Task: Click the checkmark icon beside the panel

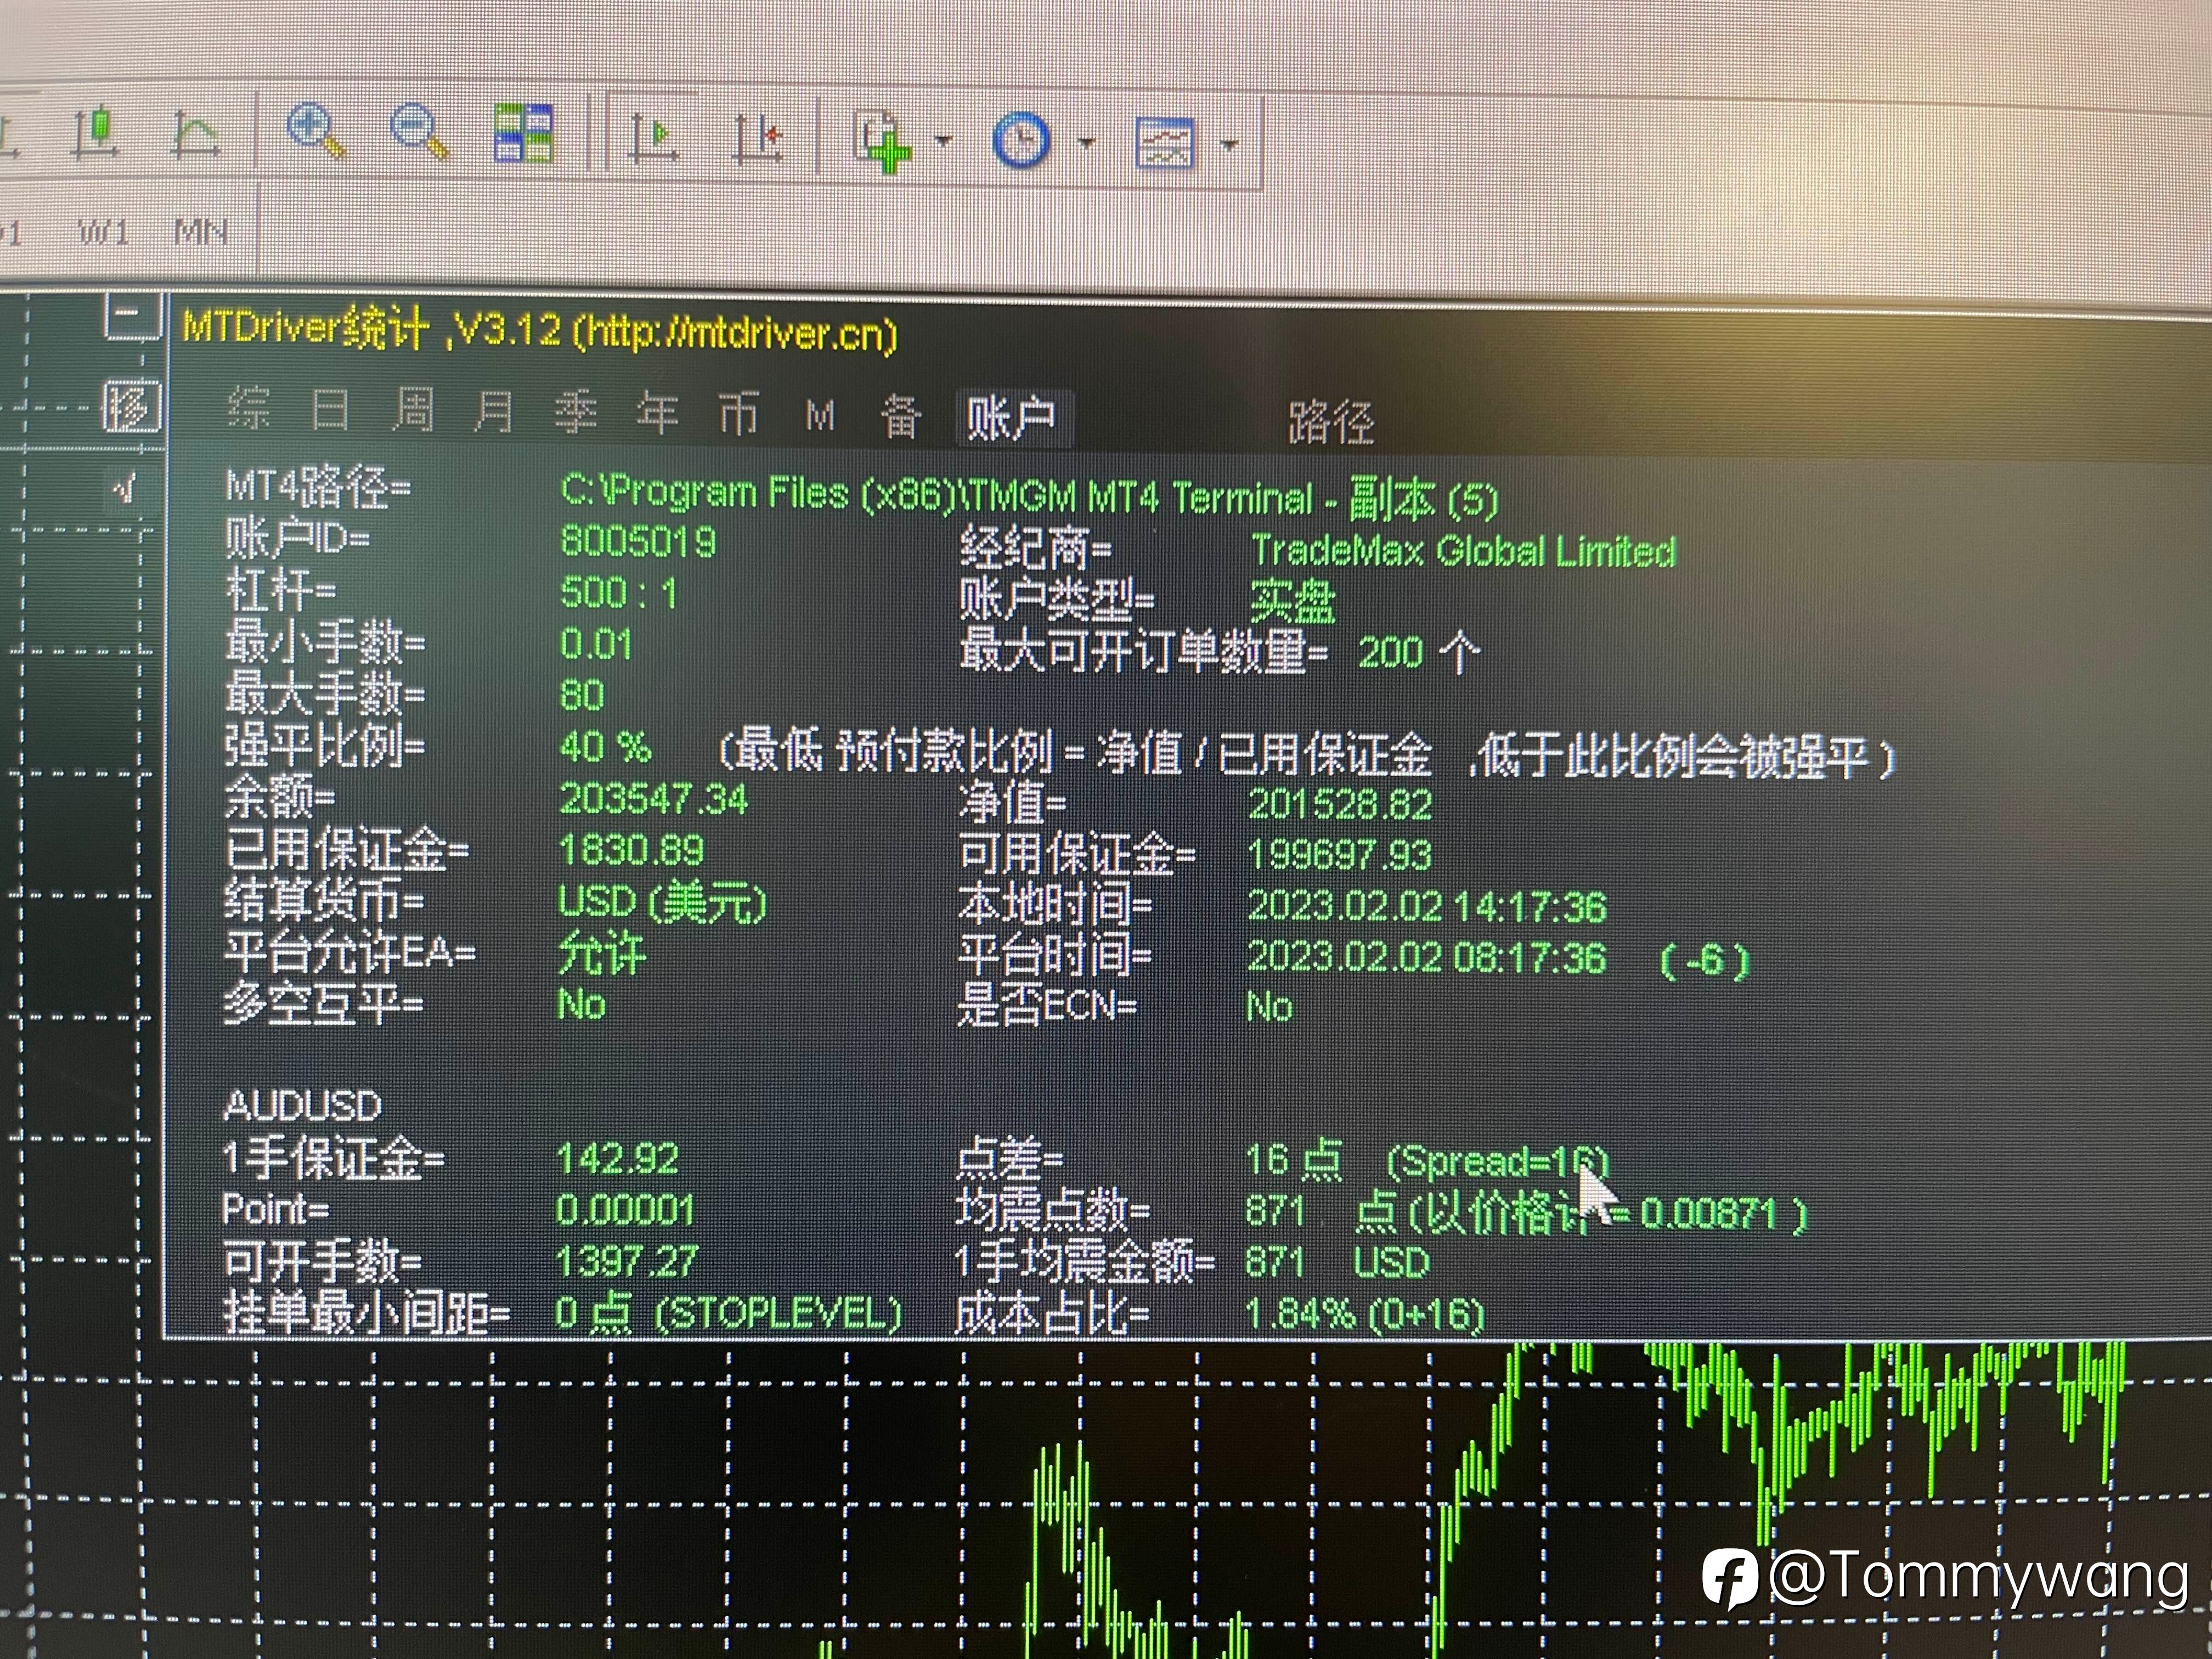Action: 124,489
